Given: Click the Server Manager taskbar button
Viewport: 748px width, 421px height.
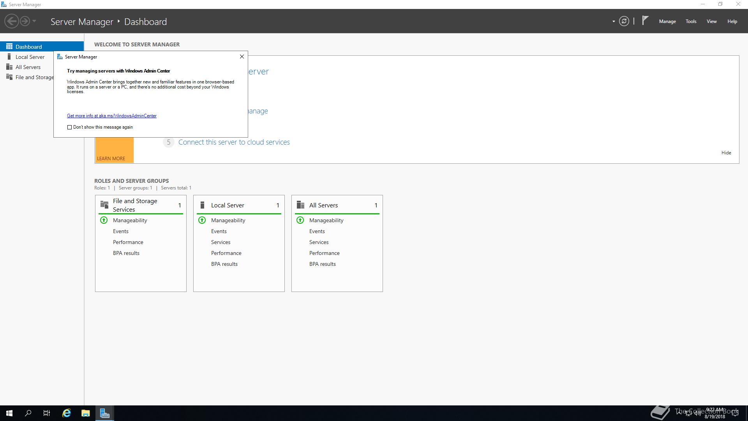Looking at the screenshot, I should (x=105, y=413).
